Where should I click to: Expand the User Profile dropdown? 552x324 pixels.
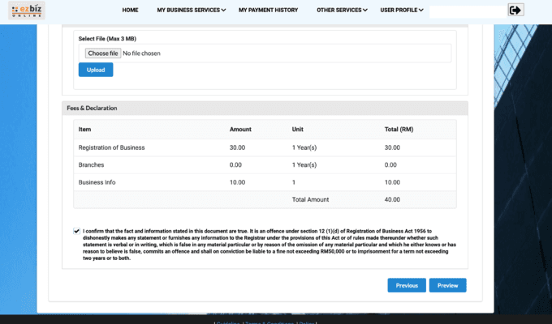tap(402, 11)
